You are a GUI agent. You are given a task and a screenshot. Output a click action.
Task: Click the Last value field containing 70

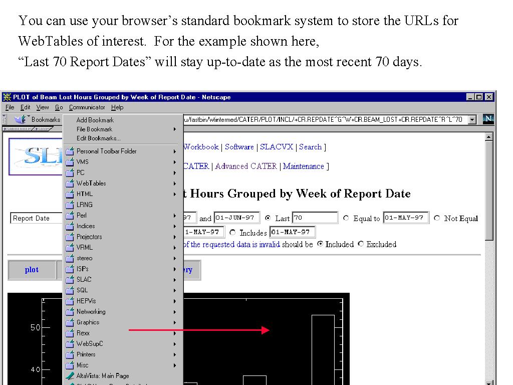315,218
